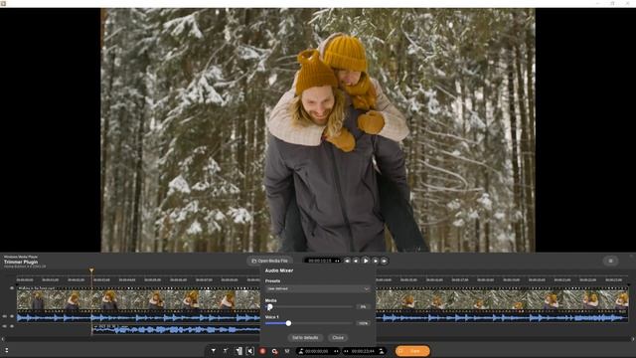Jump to the end with the skip-forward control
This screenshot has width=636, height=358.
(x=384, y=261)
